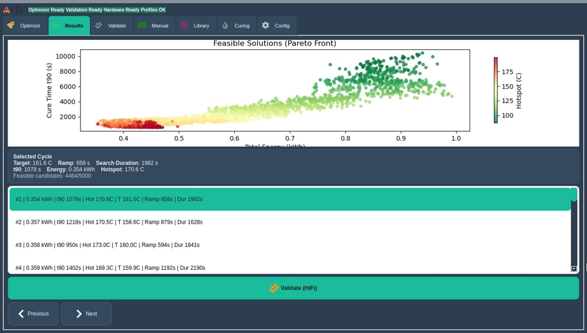Click the Next button
587x333 pixels.
click(86, 314)
